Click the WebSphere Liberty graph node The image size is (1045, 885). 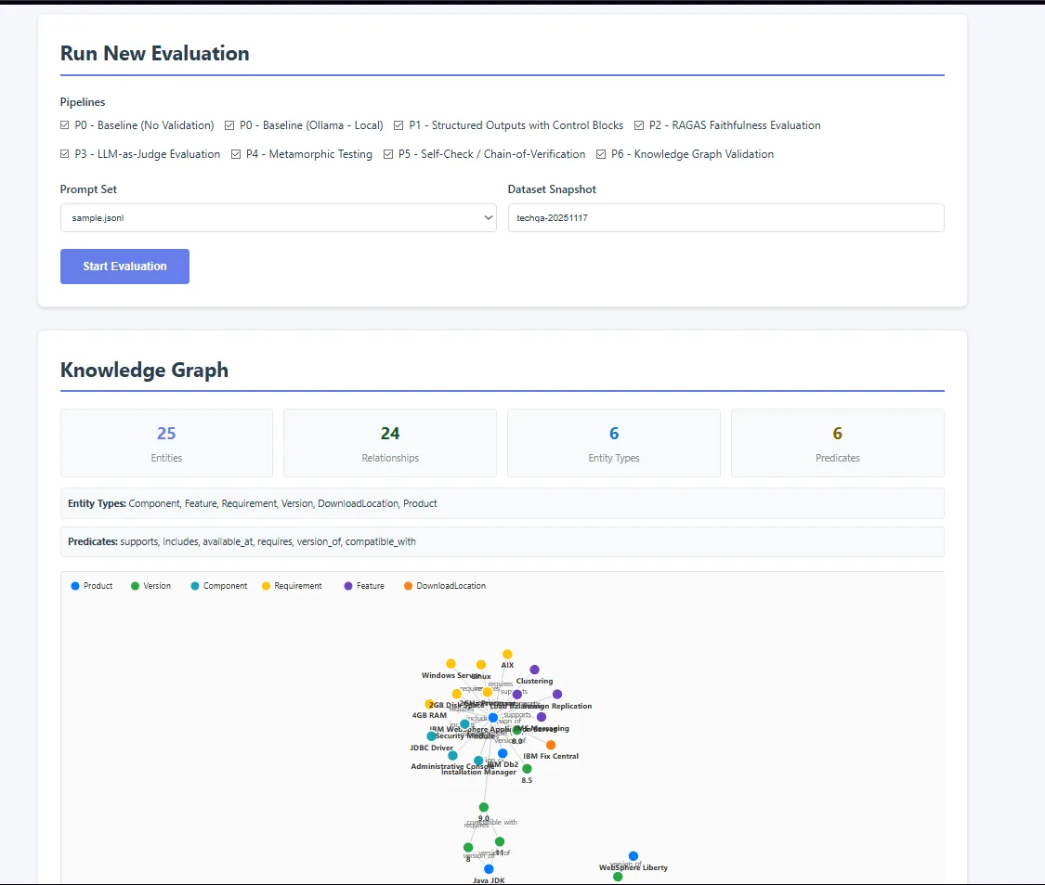(x=634, y=855)
